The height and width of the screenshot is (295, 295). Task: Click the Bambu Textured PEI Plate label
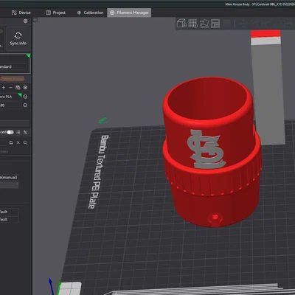tap(99, 172)
